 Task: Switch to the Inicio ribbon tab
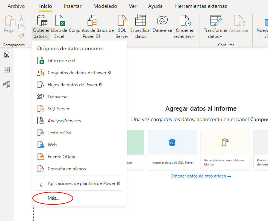point(45,6)
